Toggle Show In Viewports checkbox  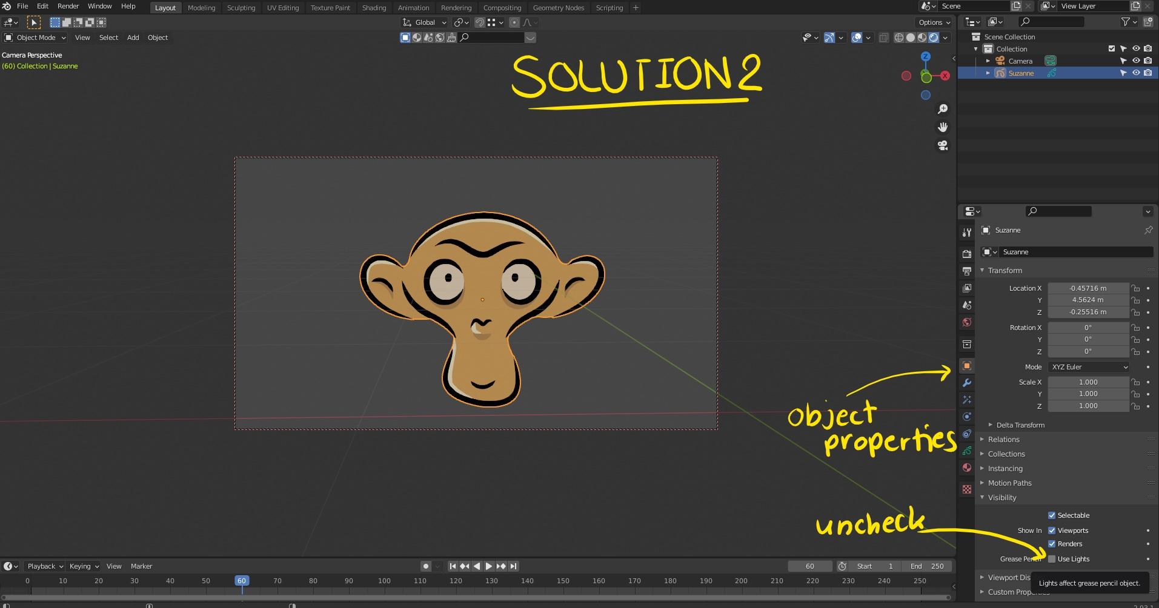(1052, 530)
